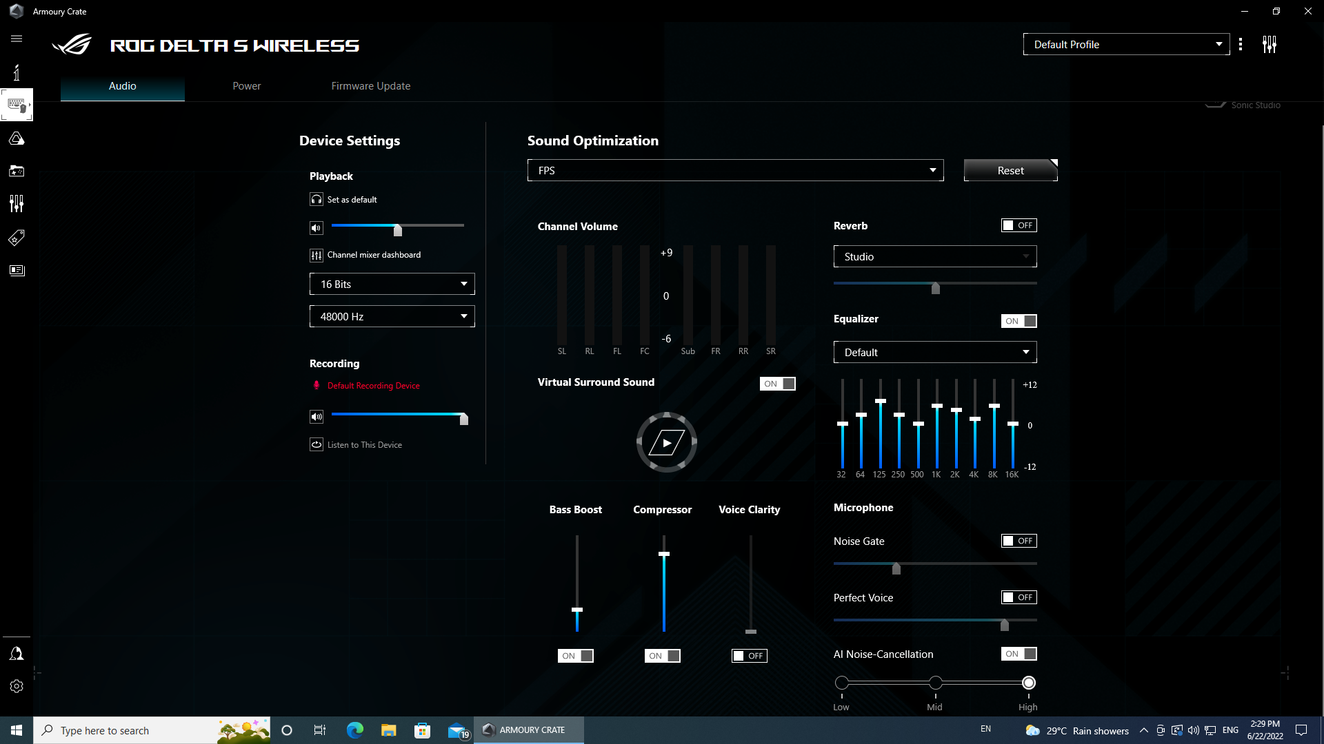Enable Perfect Voice switch
The width and height of the screenshot is (1324, 744).
1019,597
